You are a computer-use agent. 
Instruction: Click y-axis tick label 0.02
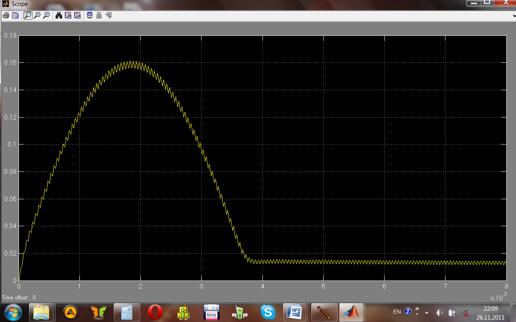point(10,253)
